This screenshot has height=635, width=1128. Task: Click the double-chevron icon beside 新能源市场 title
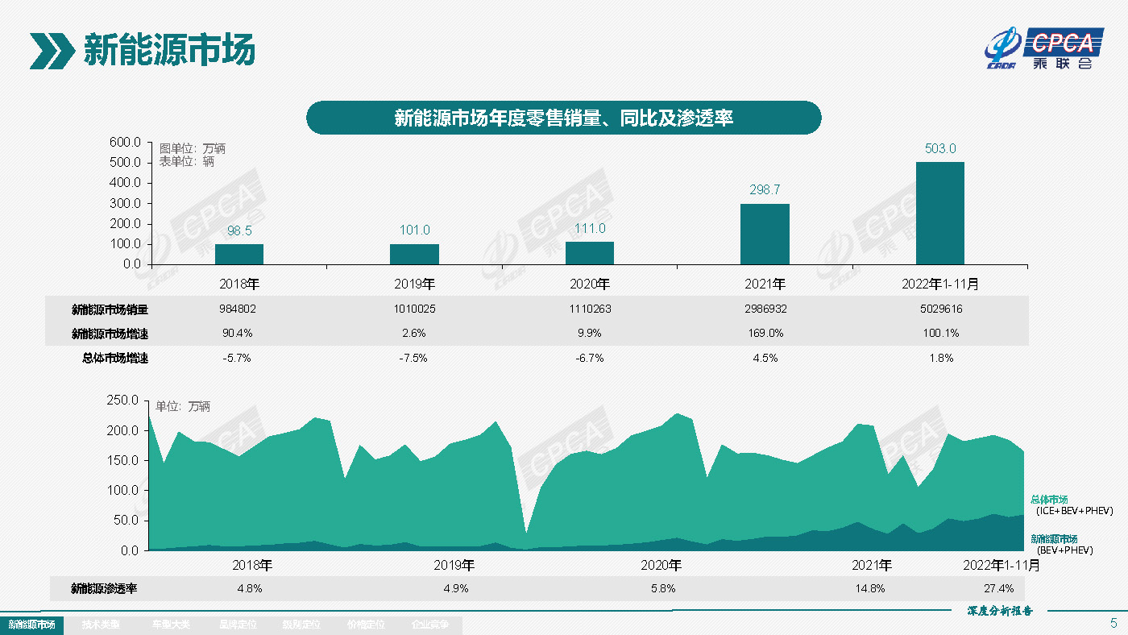[x=52, y=52]
